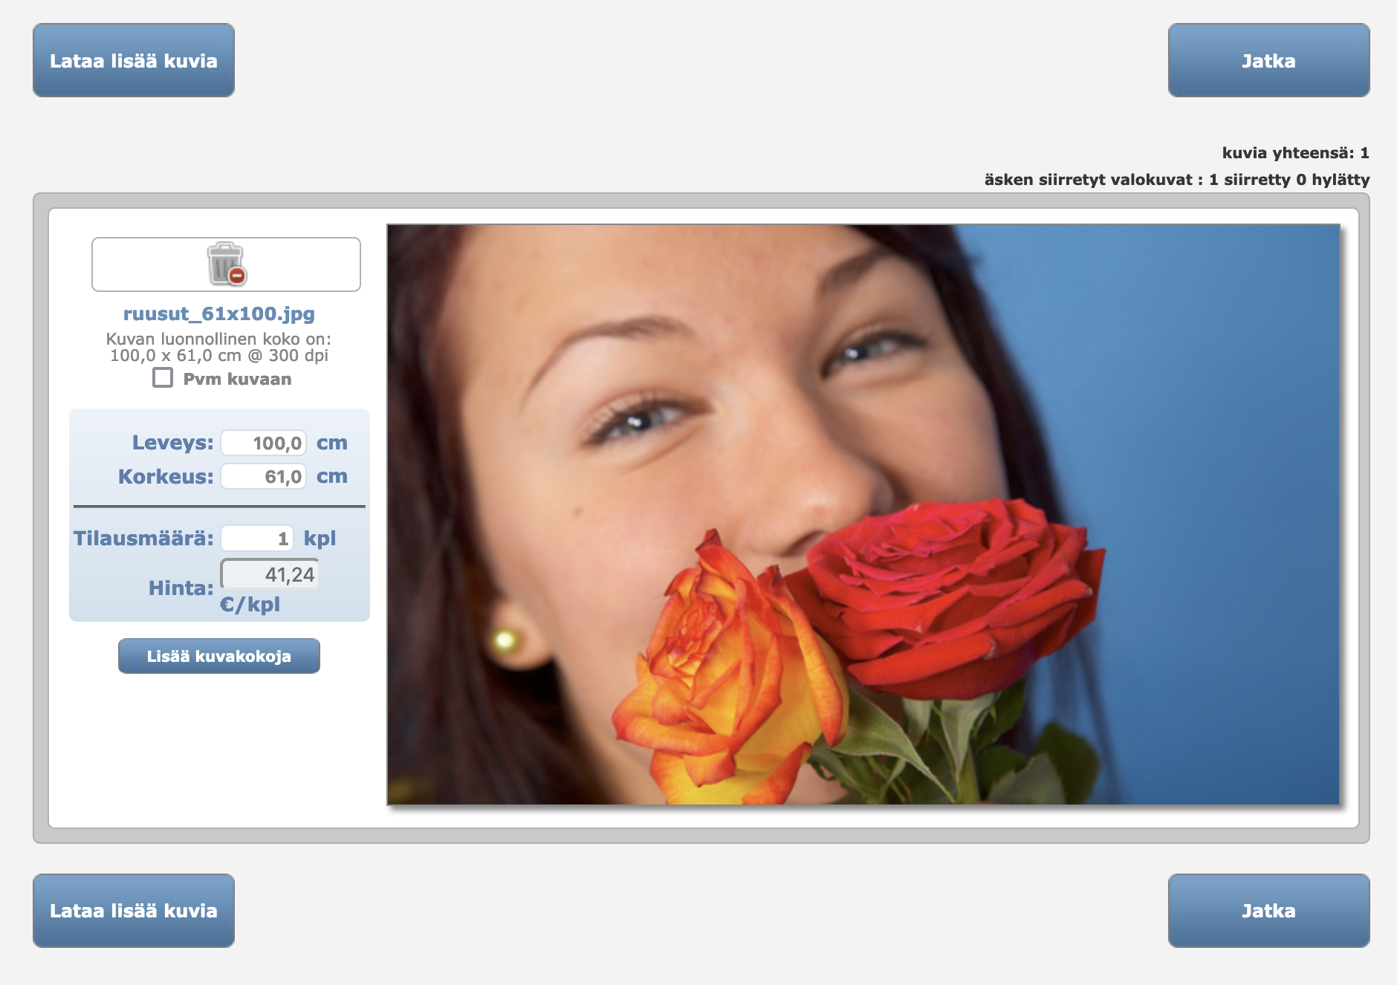
Task: Click the Pvm kuvaan label text
Action: click(x=237, y=379)
